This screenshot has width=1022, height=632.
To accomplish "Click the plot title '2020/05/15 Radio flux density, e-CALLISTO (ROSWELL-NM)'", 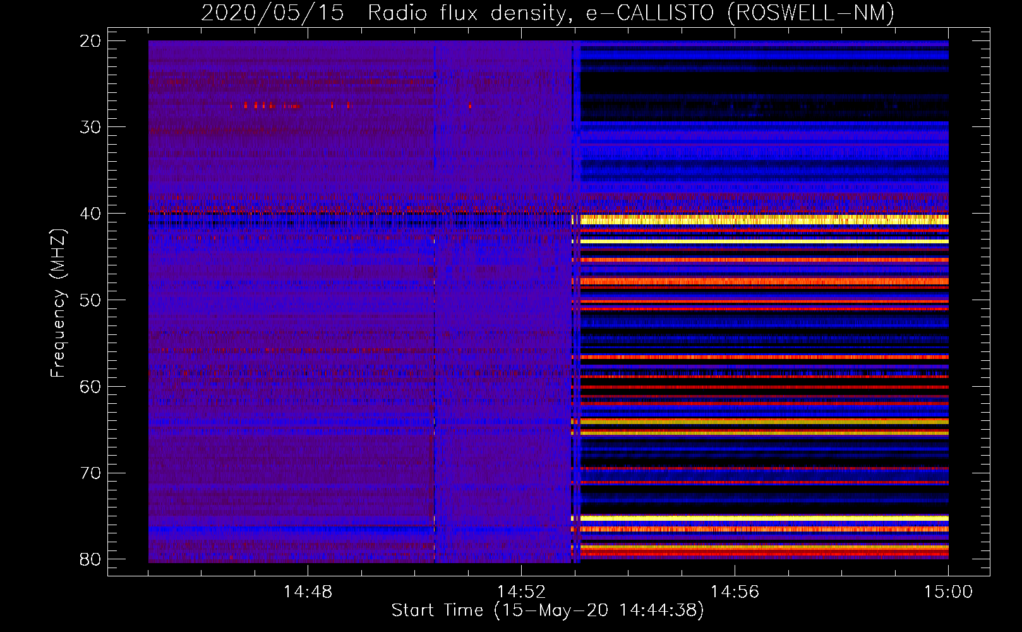I will click(548, 13).
